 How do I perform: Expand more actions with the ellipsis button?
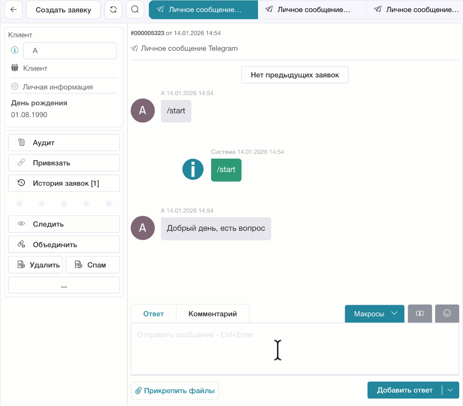click(x=64, y=285)
